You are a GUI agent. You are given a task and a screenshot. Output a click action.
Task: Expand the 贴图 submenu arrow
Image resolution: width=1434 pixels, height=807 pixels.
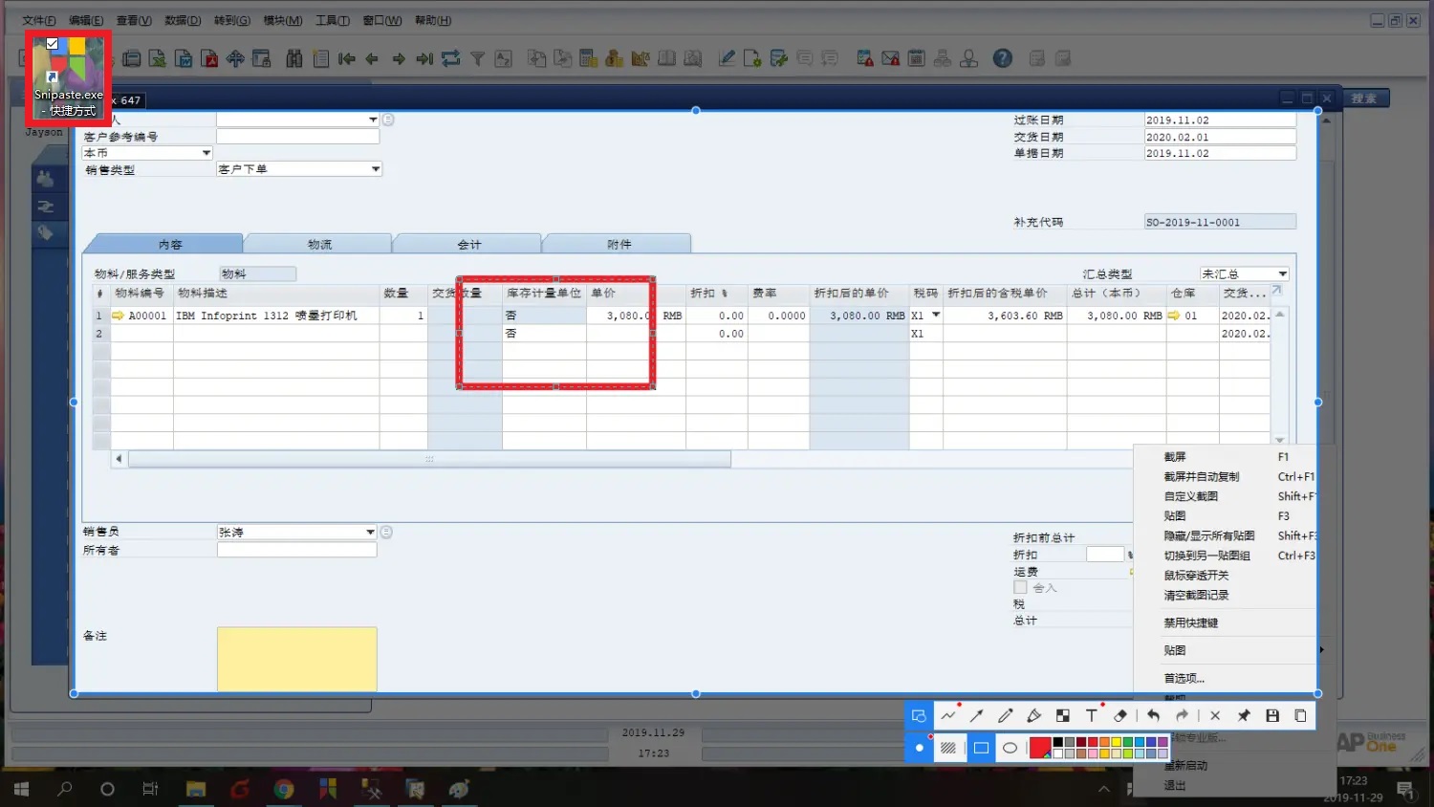(x=1322, y=650)
